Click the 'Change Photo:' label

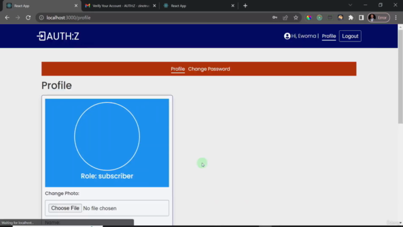(62, 194)
